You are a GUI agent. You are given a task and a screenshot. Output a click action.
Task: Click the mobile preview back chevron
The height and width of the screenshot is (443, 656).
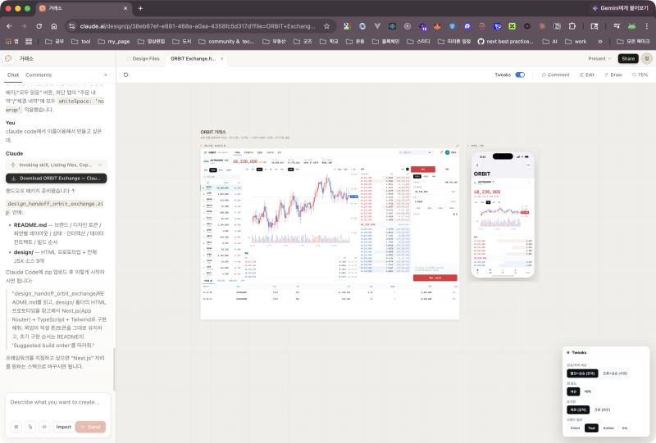(x=477, y=165)
